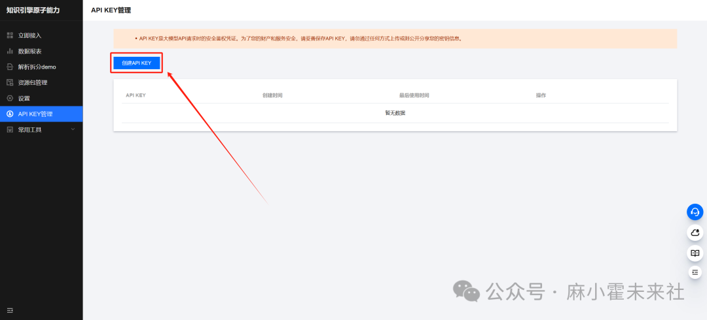Open 立即接入 menu item
The height and width of the screenshot is (320, 707).
41,35
